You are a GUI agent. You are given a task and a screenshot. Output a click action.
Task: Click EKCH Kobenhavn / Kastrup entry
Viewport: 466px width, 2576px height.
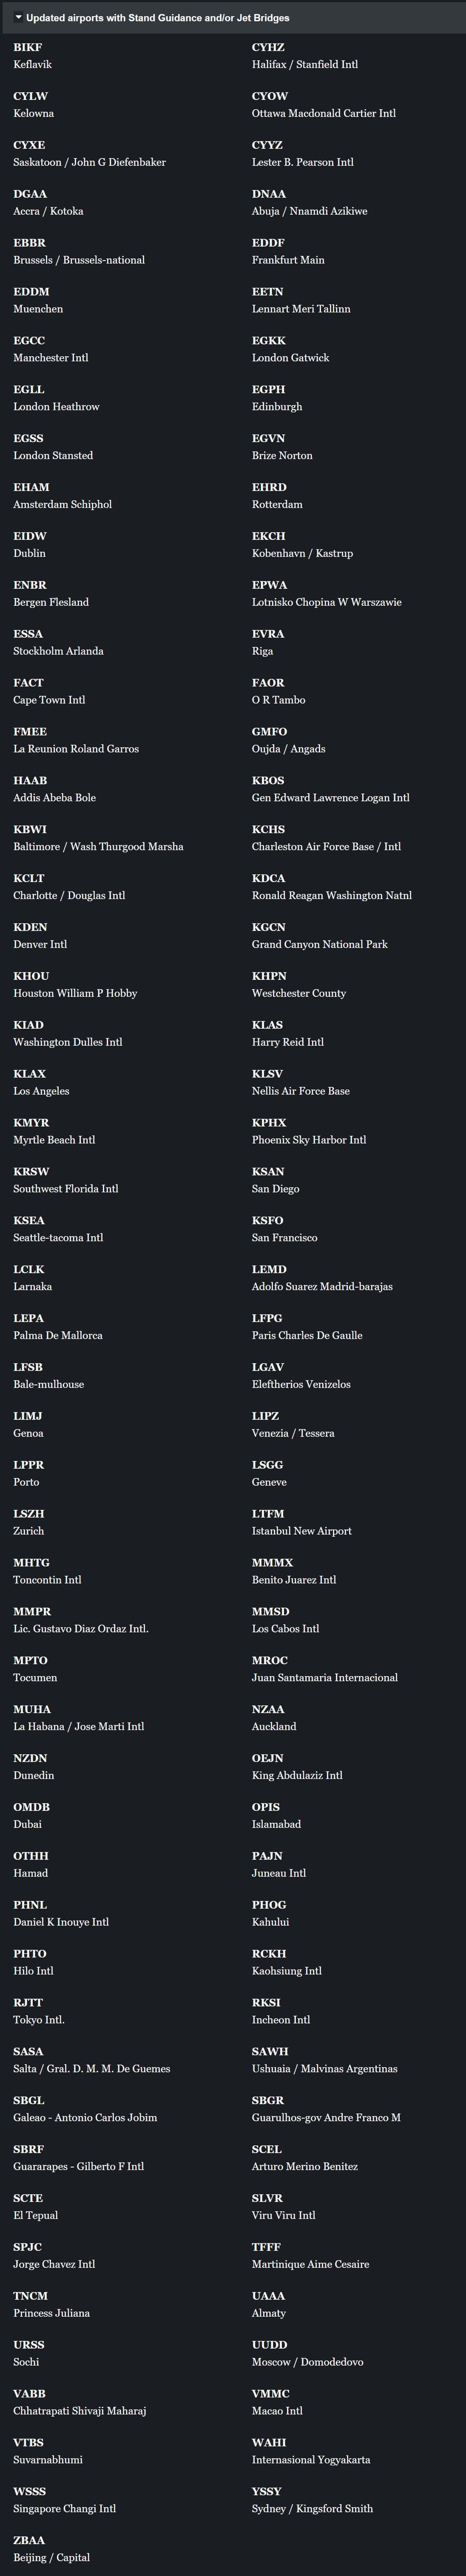(302, 545)
